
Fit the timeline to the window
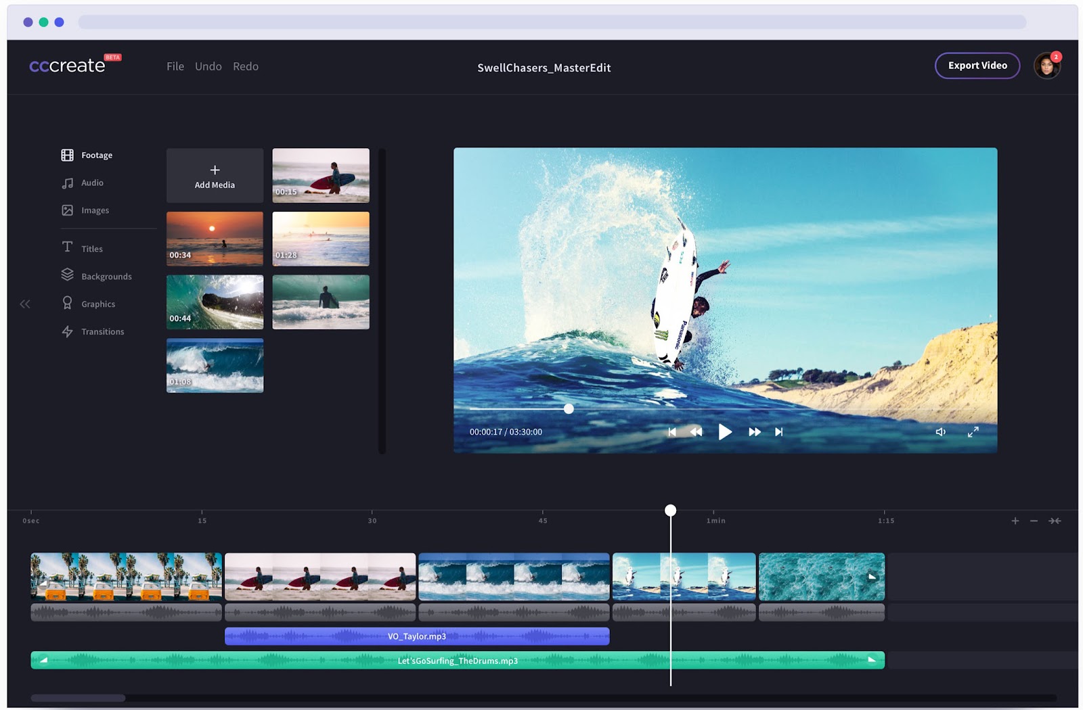[x=1055, y=521]
